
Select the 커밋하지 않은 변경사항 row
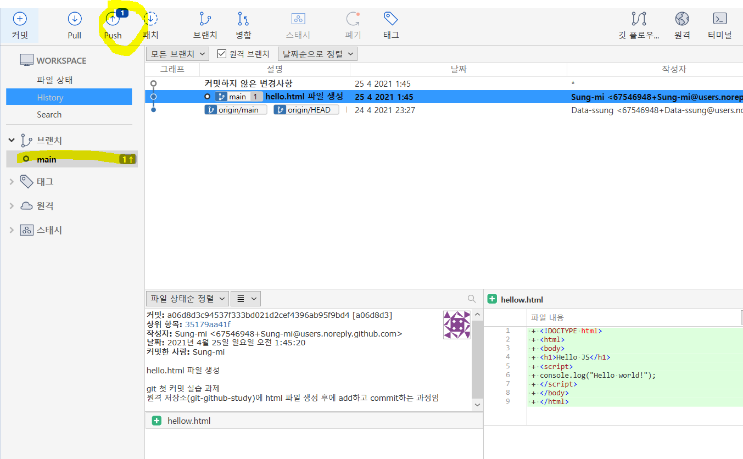[444, 83]
